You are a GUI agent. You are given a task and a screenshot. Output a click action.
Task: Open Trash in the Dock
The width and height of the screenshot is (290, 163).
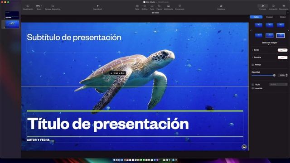click(176, 160)
